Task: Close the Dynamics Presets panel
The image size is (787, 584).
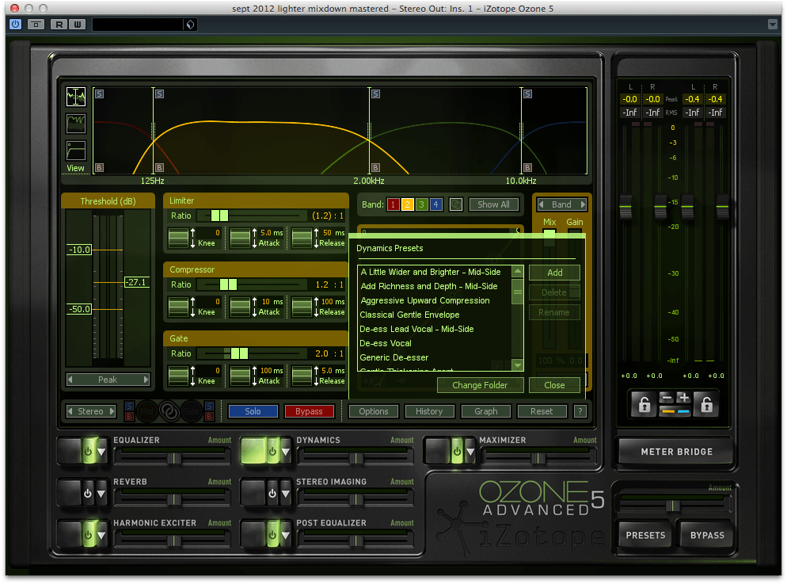Action: [x=554, y=385]
